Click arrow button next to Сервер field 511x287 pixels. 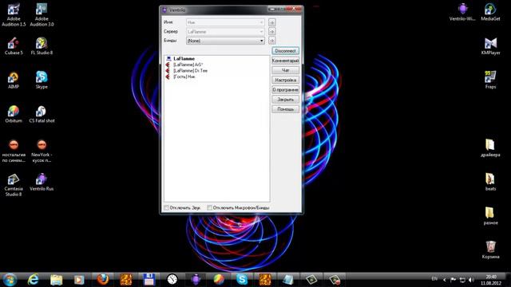[x=271, y=32]
